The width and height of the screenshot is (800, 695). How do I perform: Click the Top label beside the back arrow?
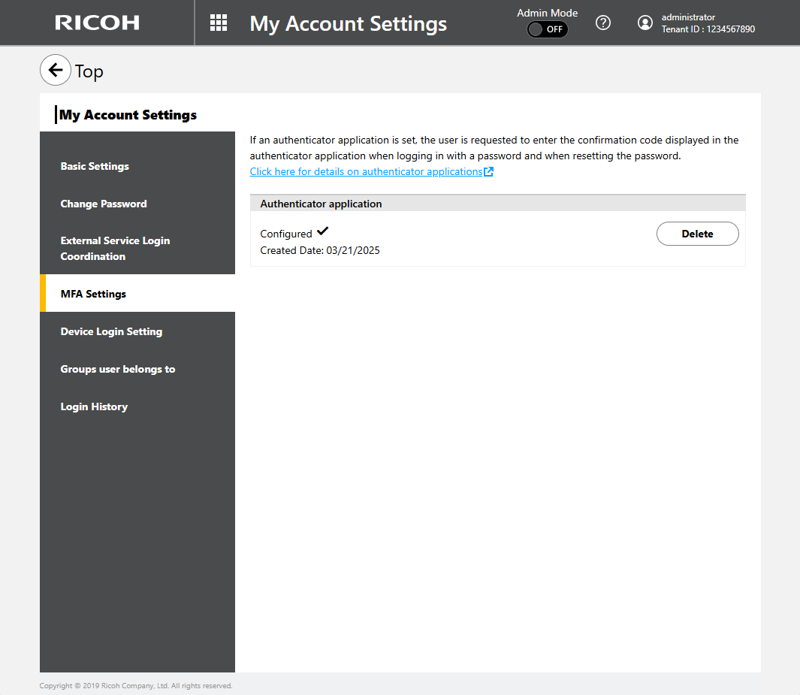(x=89, y=71)
